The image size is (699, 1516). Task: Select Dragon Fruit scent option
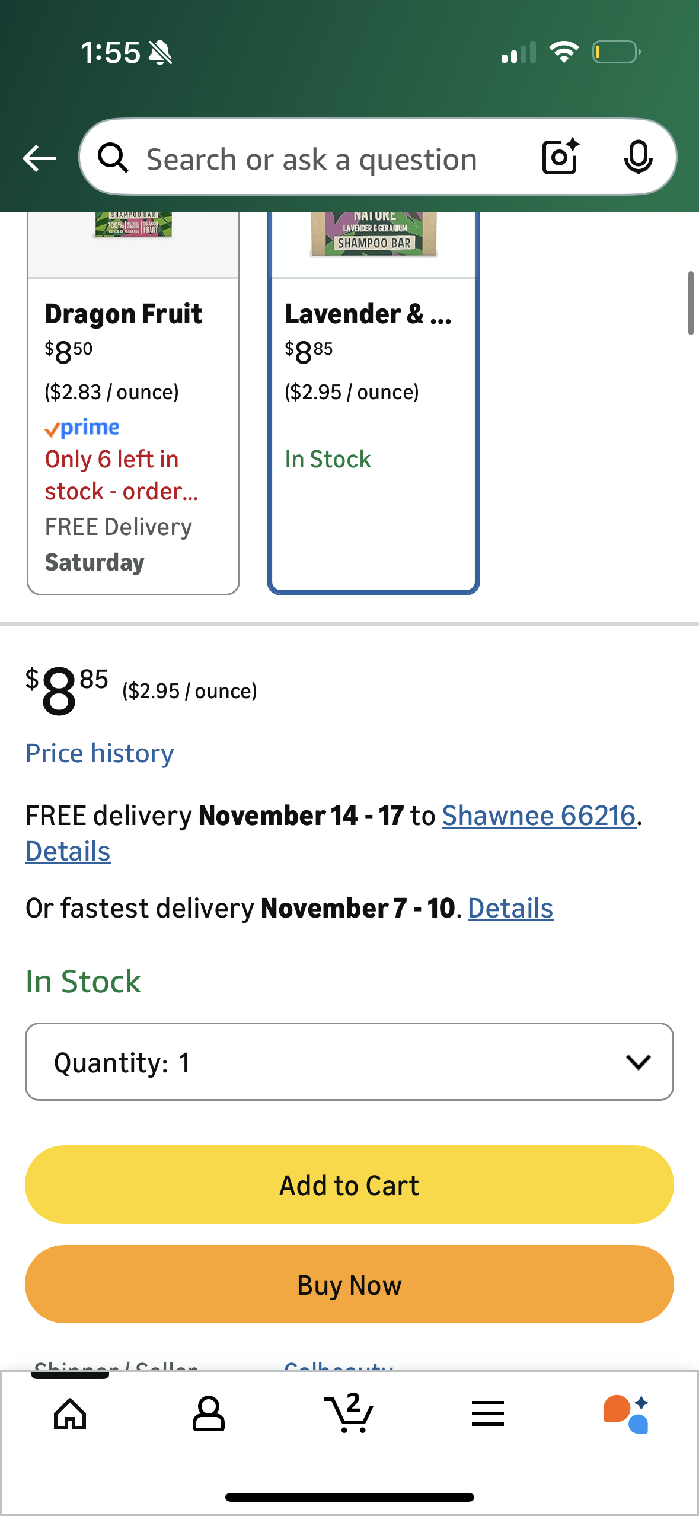(133, 415)
